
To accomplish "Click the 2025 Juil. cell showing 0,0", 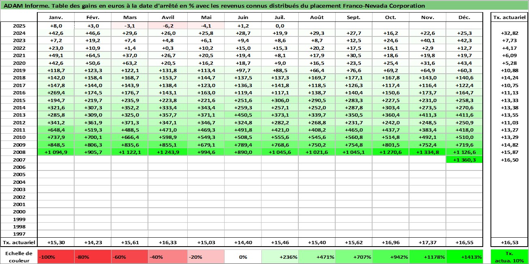I will [280, 26].
